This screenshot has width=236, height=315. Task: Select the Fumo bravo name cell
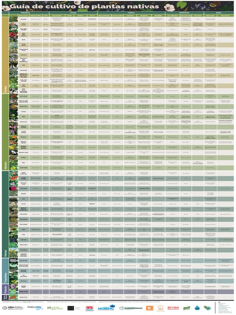[23, 55]
